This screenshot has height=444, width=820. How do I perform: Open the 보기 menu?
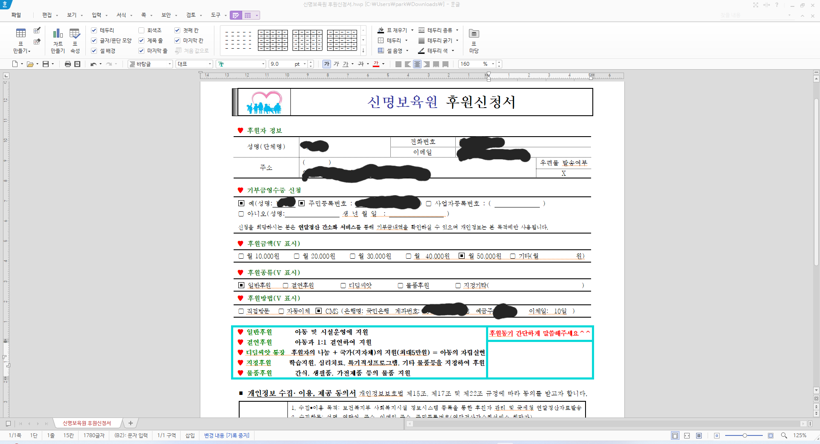click(72, 15)
